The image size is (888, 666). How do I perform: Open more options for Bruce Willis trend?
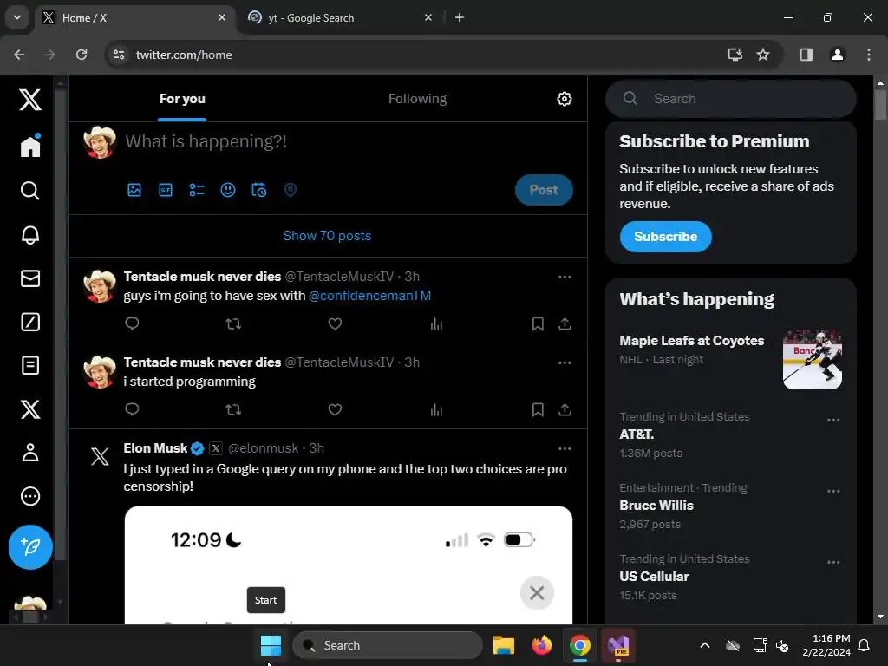tap(833, 491)
